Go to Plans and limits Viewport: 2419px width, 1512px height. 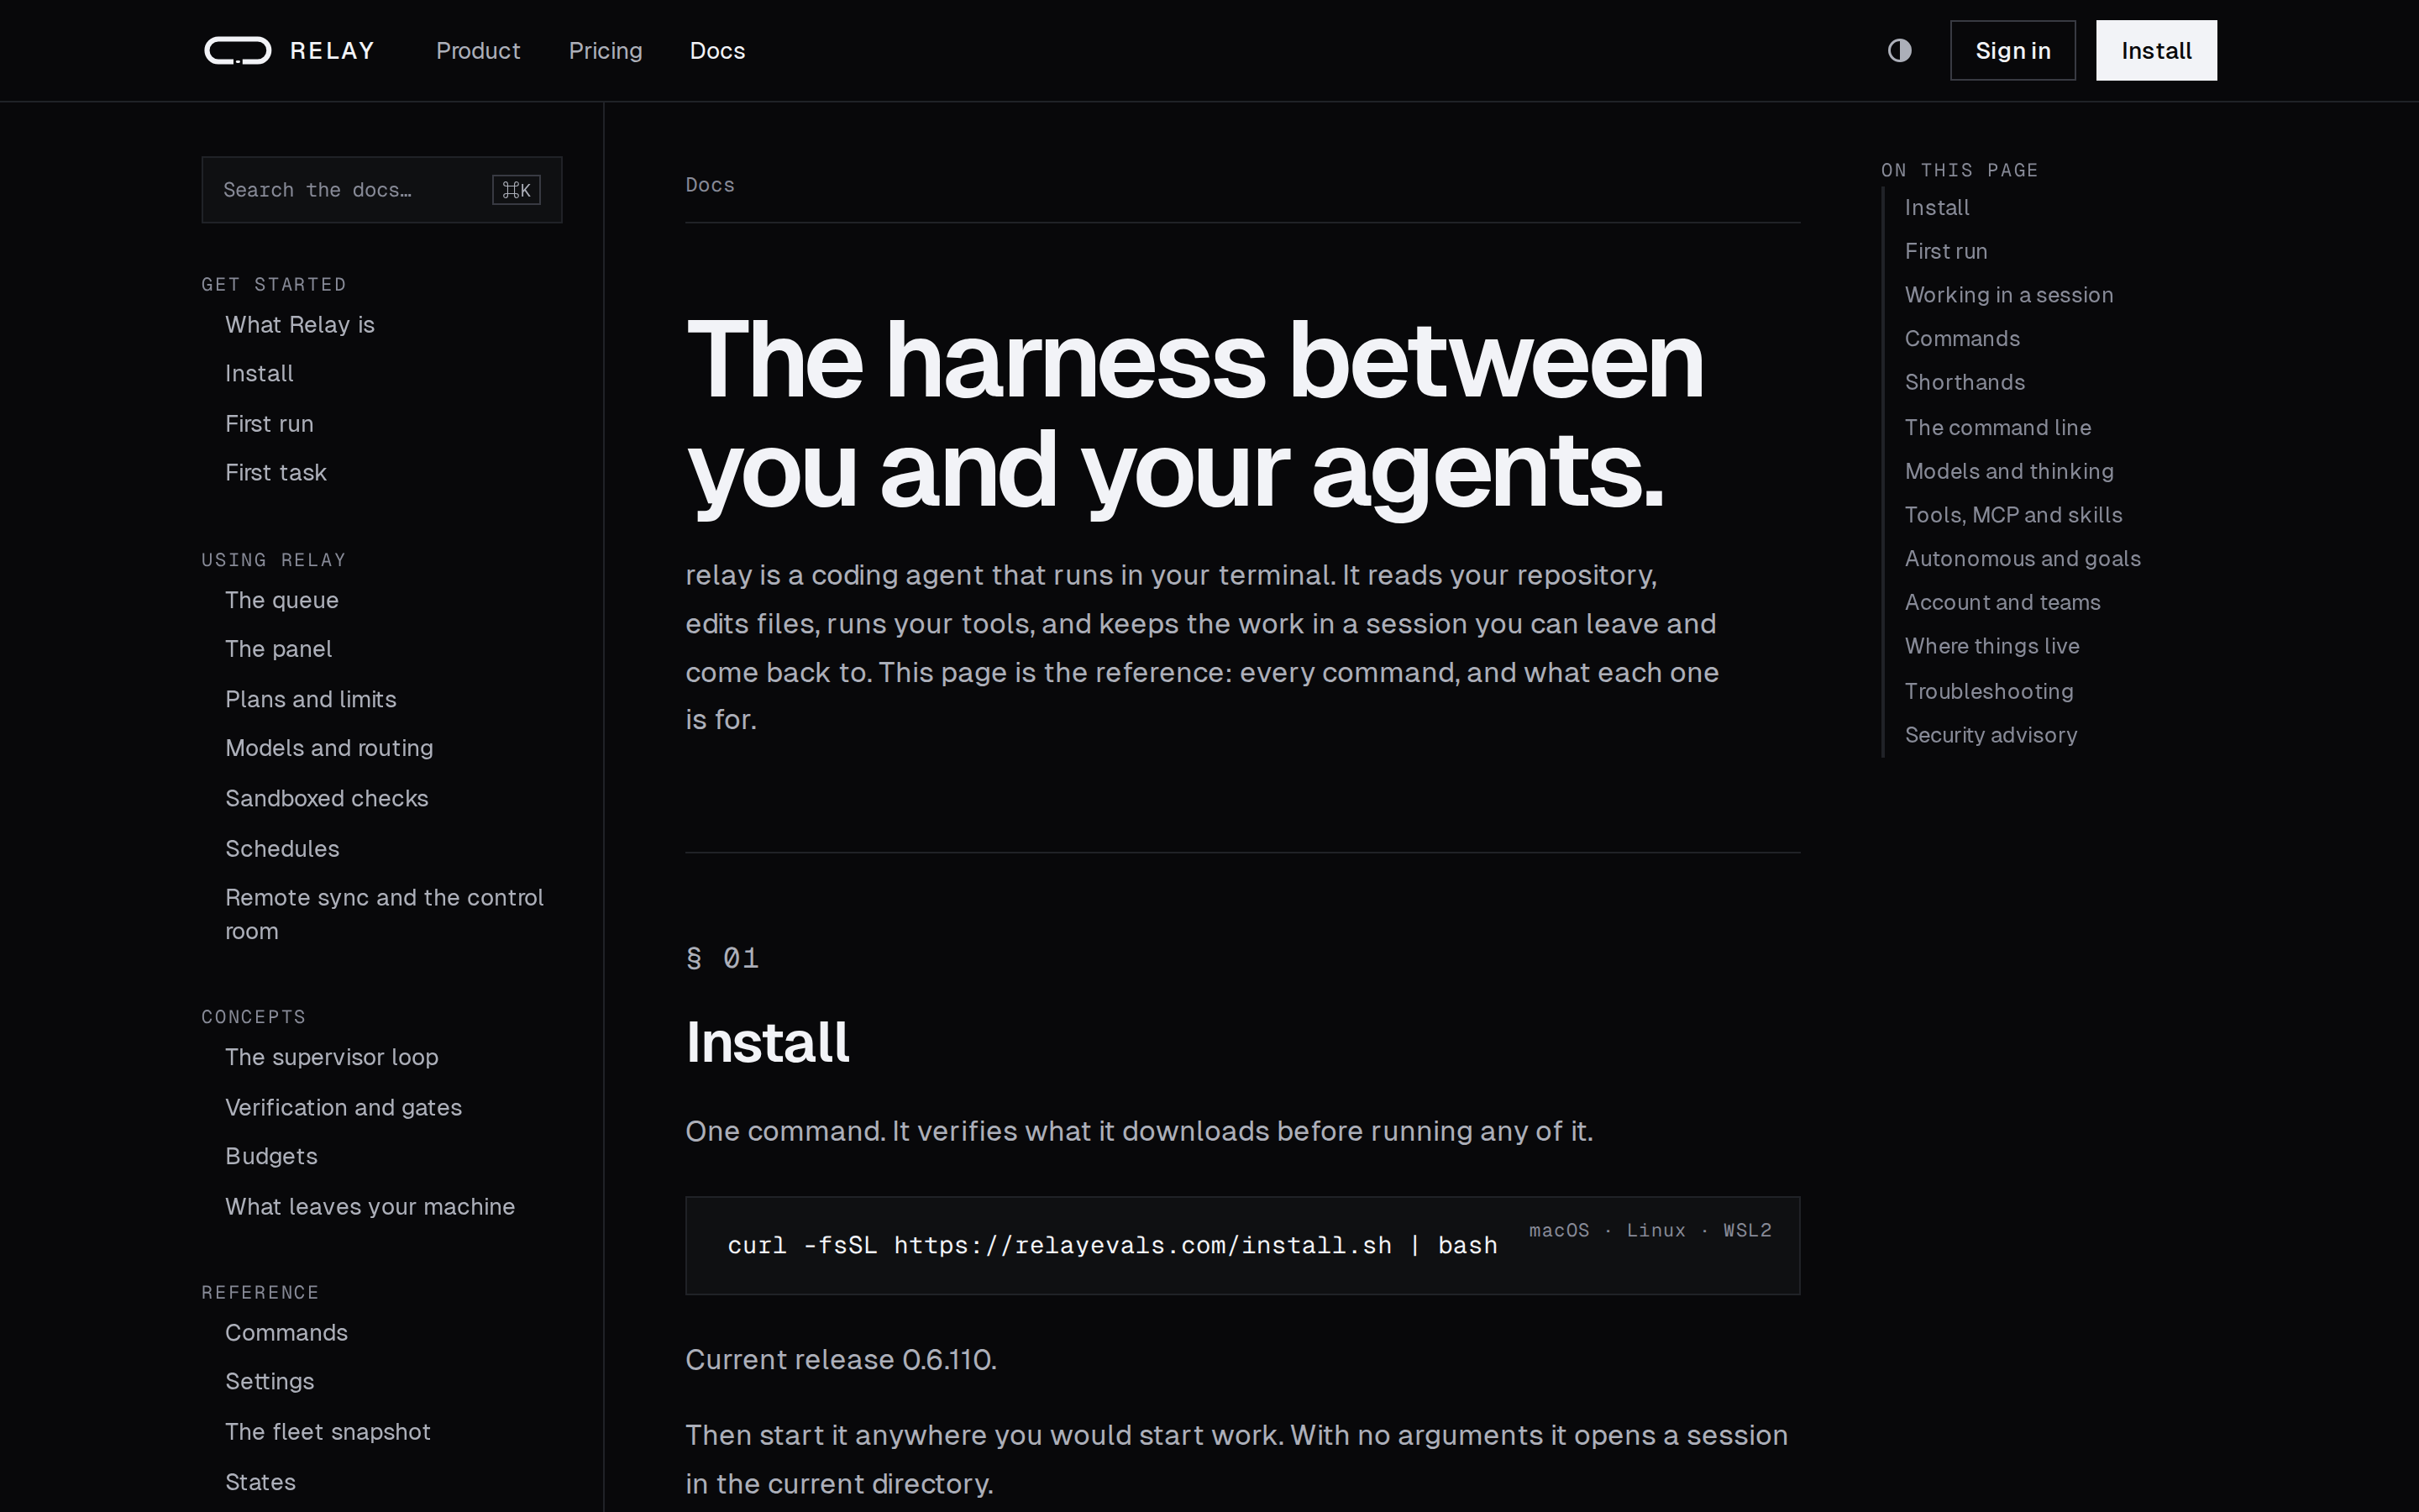tap(311, 699)
